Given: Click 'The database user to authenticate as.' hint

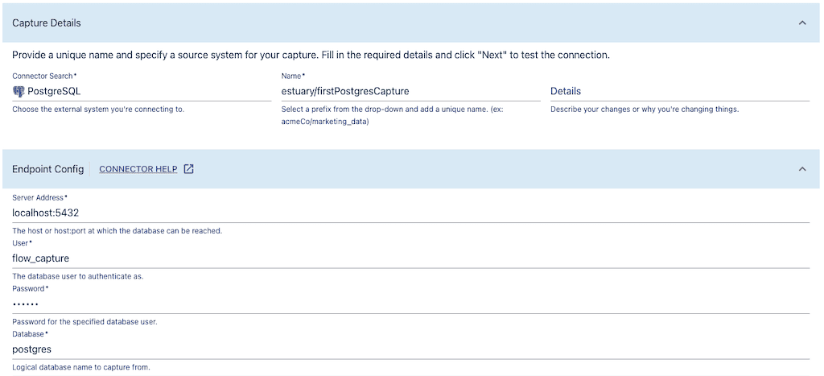Looking at the screenshot, I should click(78, 276).
